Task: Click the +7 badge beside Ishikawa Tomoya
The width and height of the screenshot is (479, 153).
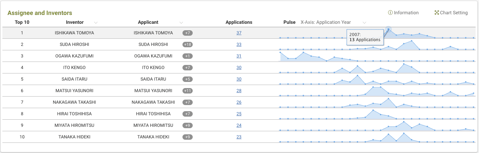Action: [x=187, y=33]
